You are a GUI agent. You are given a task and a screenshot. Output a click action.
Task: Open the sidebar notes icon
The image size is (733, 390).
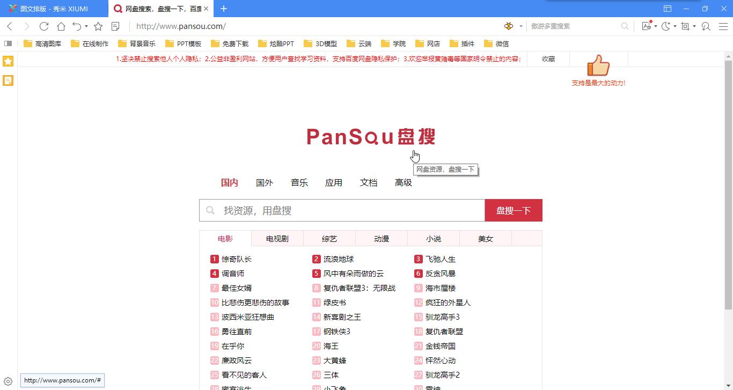pyautogui.click(x=8, y=80)
